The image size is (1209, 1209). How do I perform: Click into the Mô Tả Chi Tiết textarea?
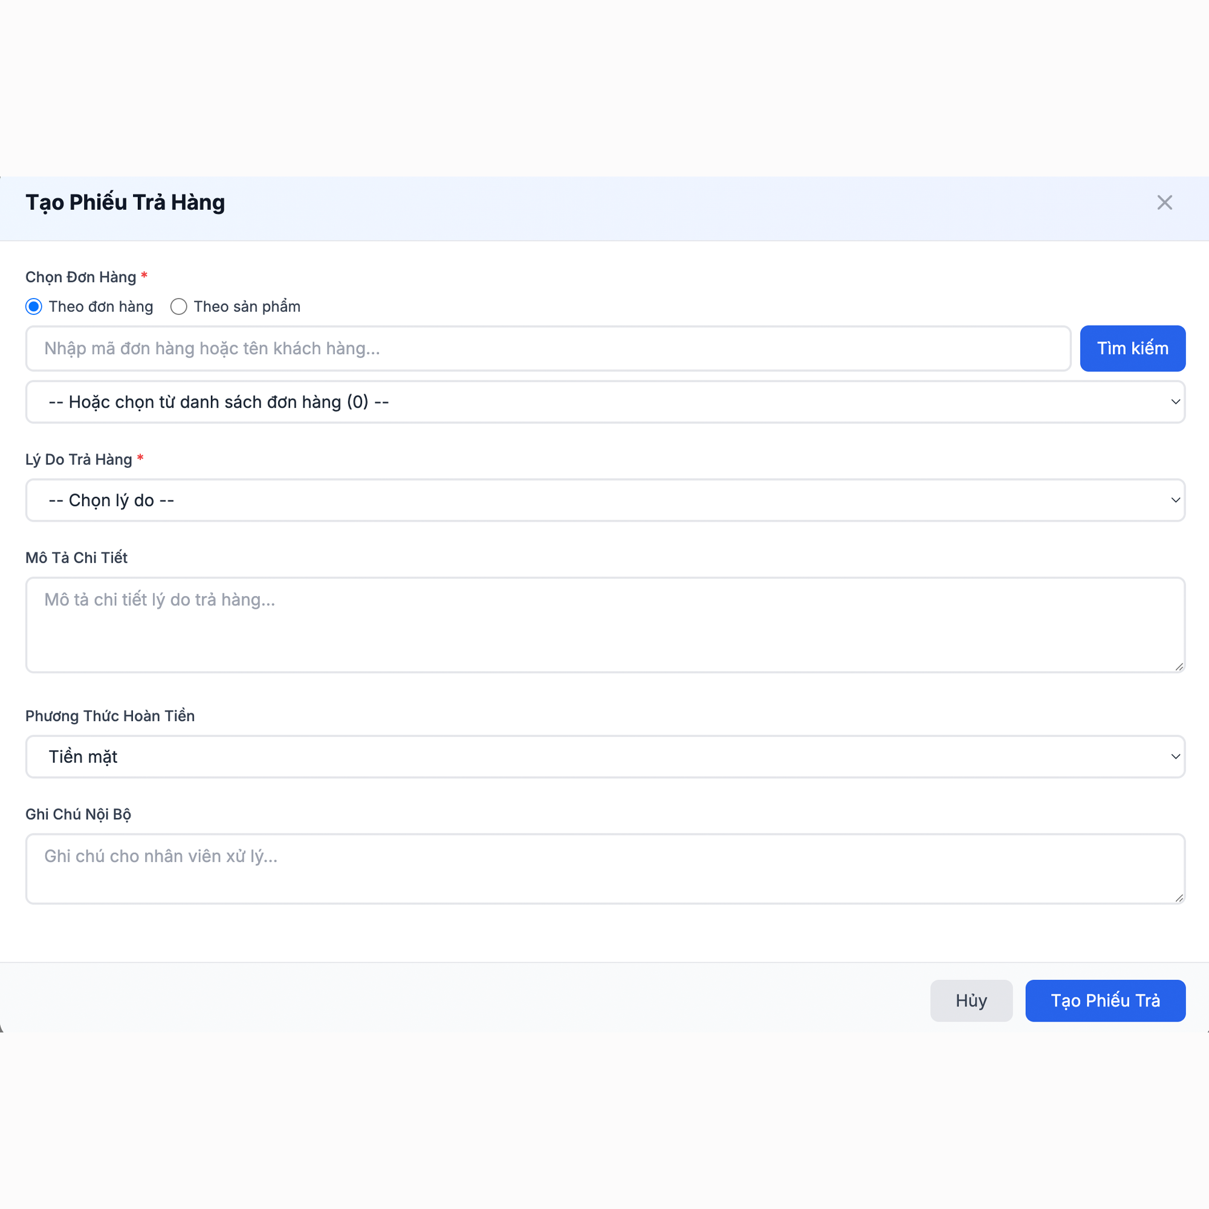click(x=605, y=624)
